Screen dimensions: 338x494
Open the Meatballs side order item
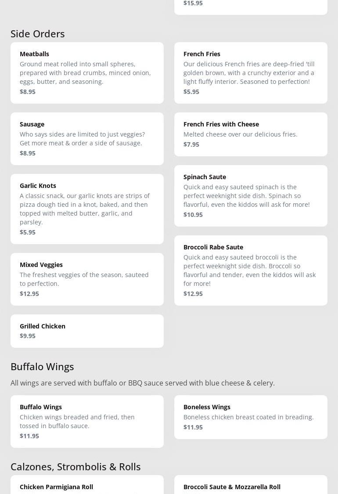87,72
